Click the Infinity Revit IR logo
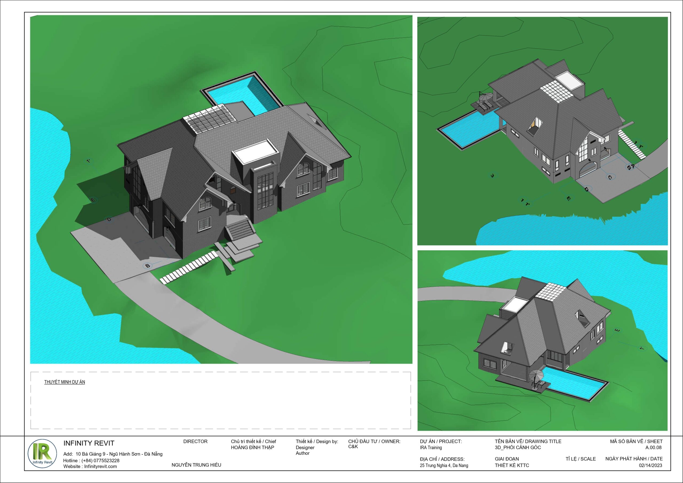 tap(42, 454)
